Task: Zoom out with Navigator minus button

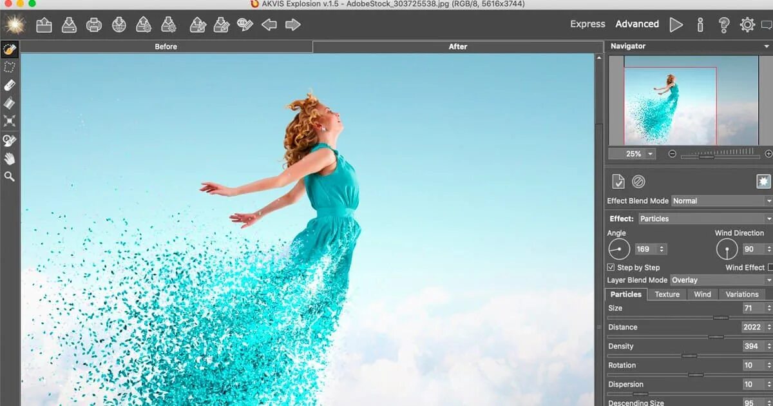Action: (672, 154)
